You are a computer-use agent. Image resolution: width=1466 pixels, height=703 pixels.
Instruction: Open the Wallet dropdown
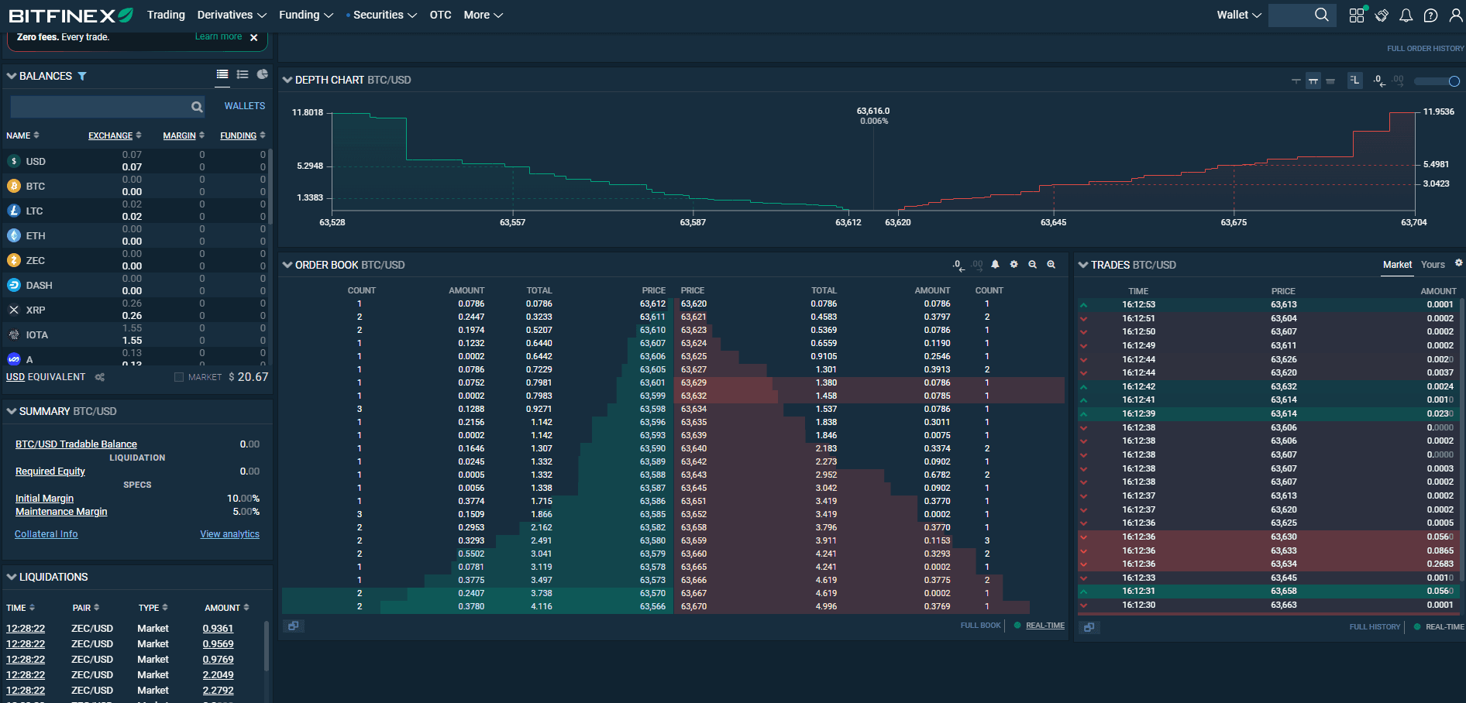coord(1239,15)
